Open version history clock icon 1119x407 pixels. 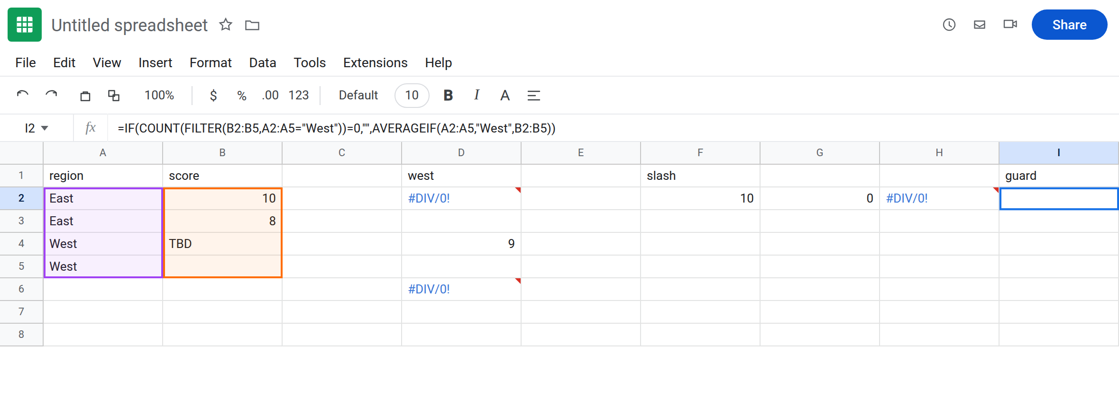coord(949,25)
